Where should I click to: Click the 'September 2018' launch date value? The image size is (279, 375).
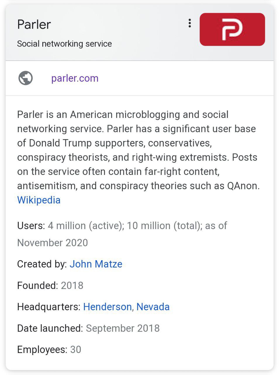(123, 328)
